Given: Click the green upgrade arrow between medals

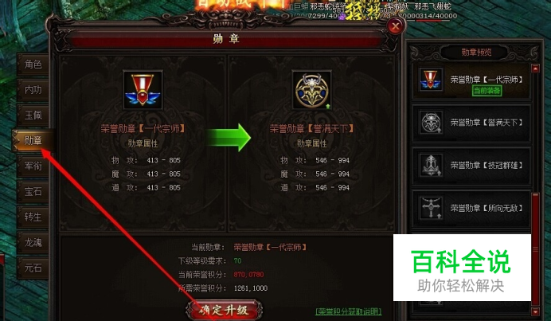Looking at the screenshot, I should [228, 138].
